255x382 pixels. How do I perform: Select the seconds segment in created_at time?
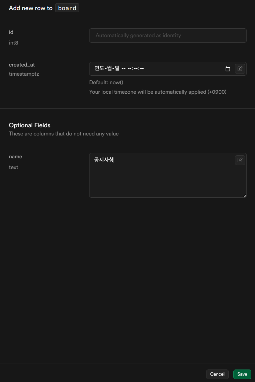click(x=142, y=69)
